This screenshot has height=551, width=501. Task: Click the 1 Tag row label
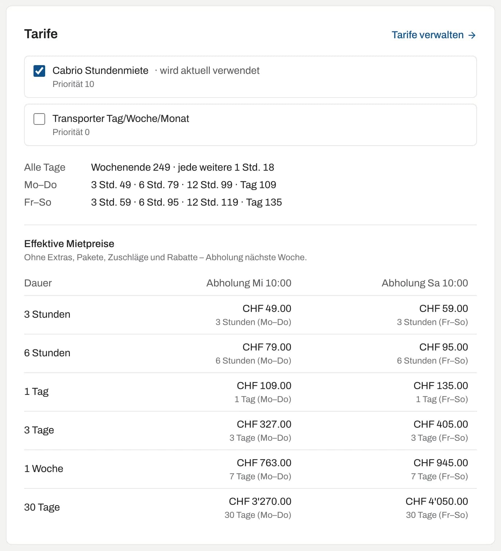point(36,391)
